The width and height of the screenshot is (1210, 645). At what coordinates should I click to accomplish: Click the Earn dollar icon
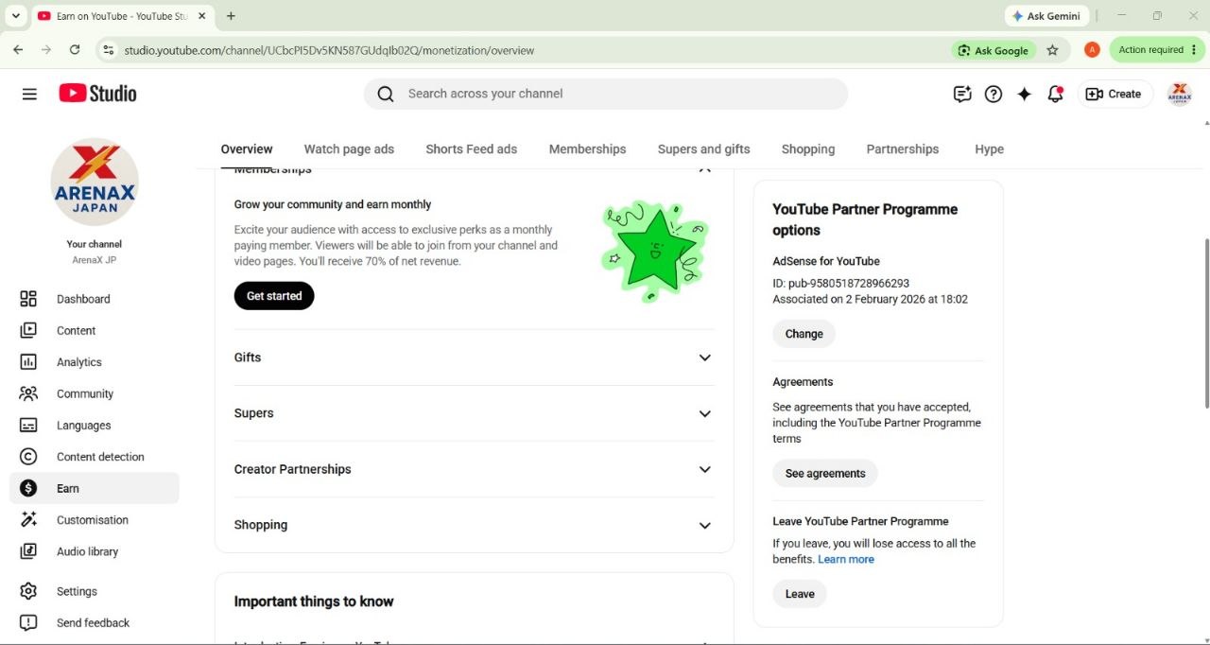tap(28, 488)
